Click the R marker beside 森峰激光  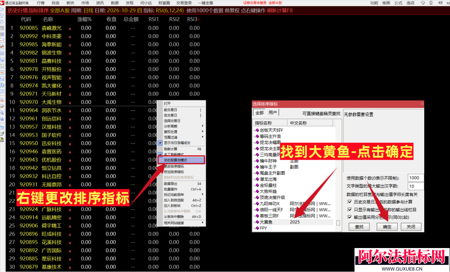tap(70, 29)
